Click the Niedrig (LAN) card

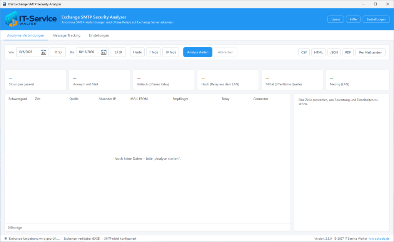[357, 80]
